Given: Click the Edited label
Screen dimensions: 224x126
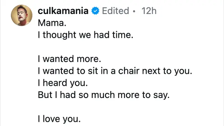Looking at the screenshot, I should click(x=115, y=11).
